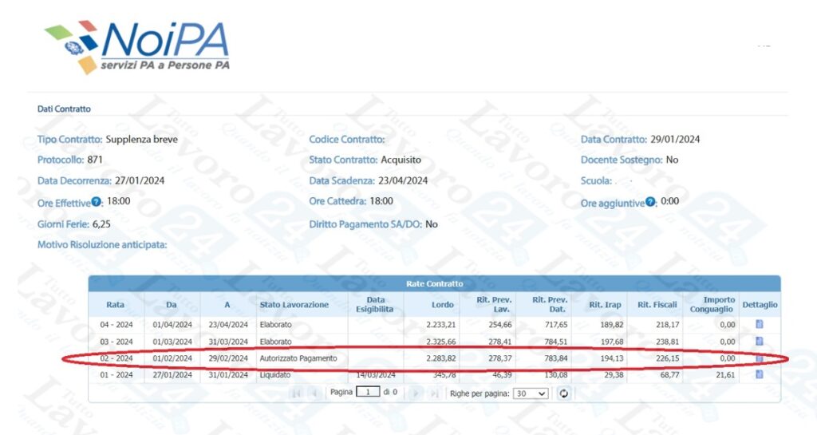Screen dimensions: 817x435
Task: Click the Diritto Pagamento SA/DO label
Action: 365,224
